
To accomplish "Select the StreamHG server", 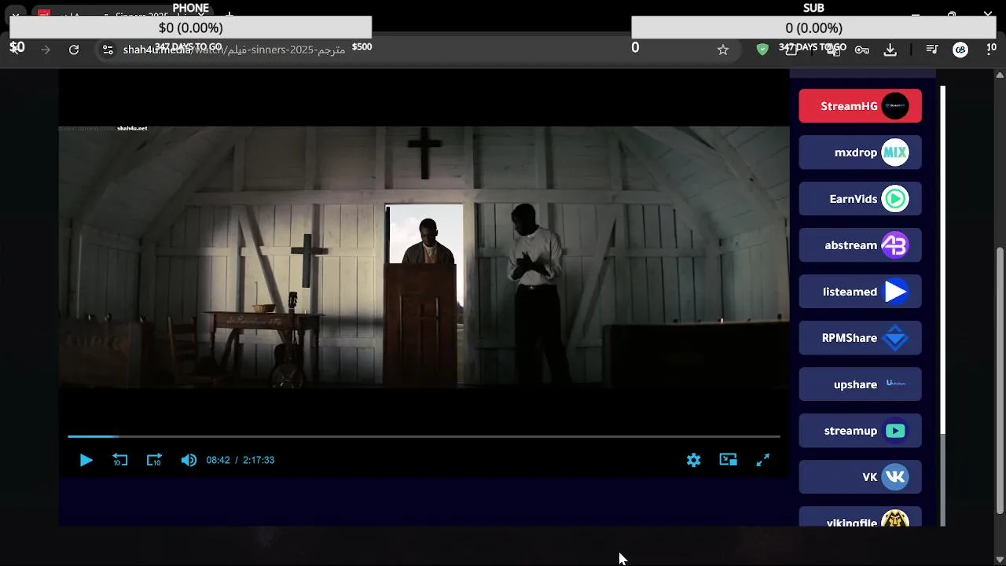I will (x=860, y=106).
